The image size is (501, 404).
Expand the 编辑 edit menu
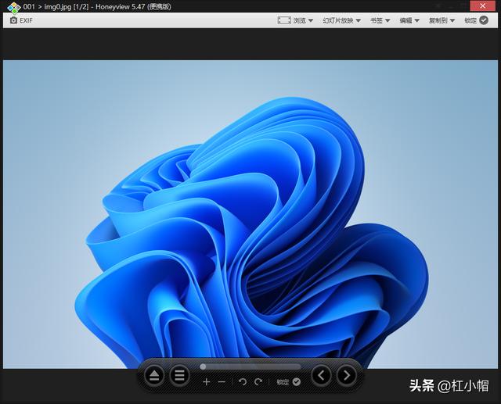tap(409, 20)
